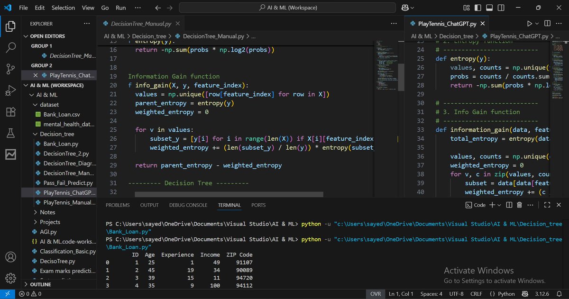This screenshot has width=569, height=299.
Task: Open More Actions for the right editor group
Action: click(559, 24)
